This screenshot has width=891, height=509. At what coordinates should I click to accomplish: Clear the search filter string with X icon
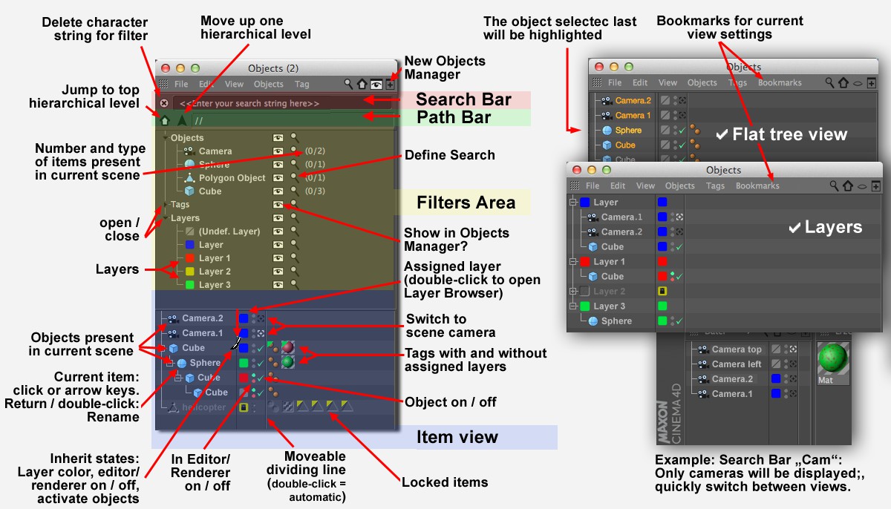pyautogui.click(x=164, y=103)
